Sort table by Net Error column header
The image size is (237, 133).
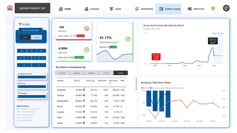point(102,81)
